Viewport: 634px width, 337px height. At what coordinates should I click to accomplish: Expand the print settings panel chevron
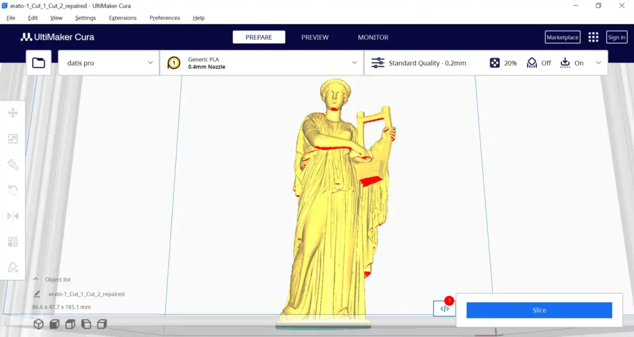point(599,63)
